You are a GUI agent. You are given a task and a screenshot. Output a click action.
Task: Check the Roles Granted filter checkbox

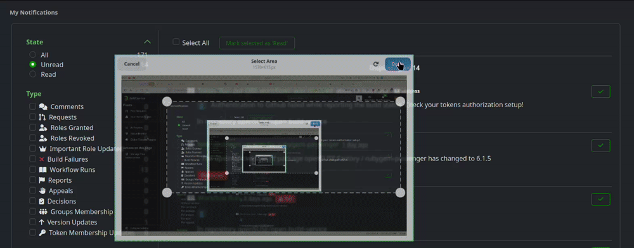pyautogui.click(x=32, y=127)
